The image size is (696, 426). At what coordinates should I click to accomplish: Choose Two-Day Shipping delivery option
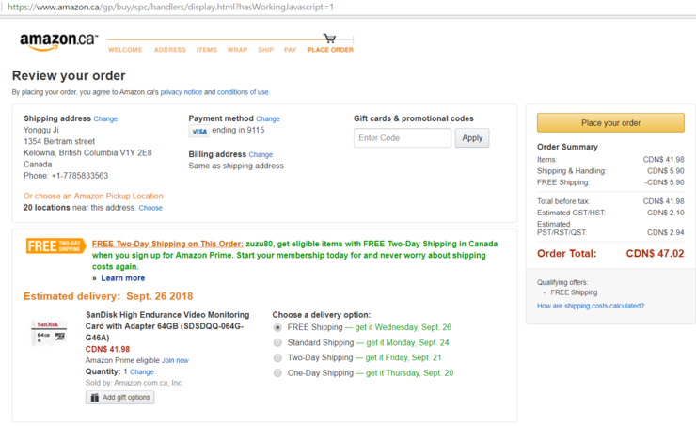point(277,357)
